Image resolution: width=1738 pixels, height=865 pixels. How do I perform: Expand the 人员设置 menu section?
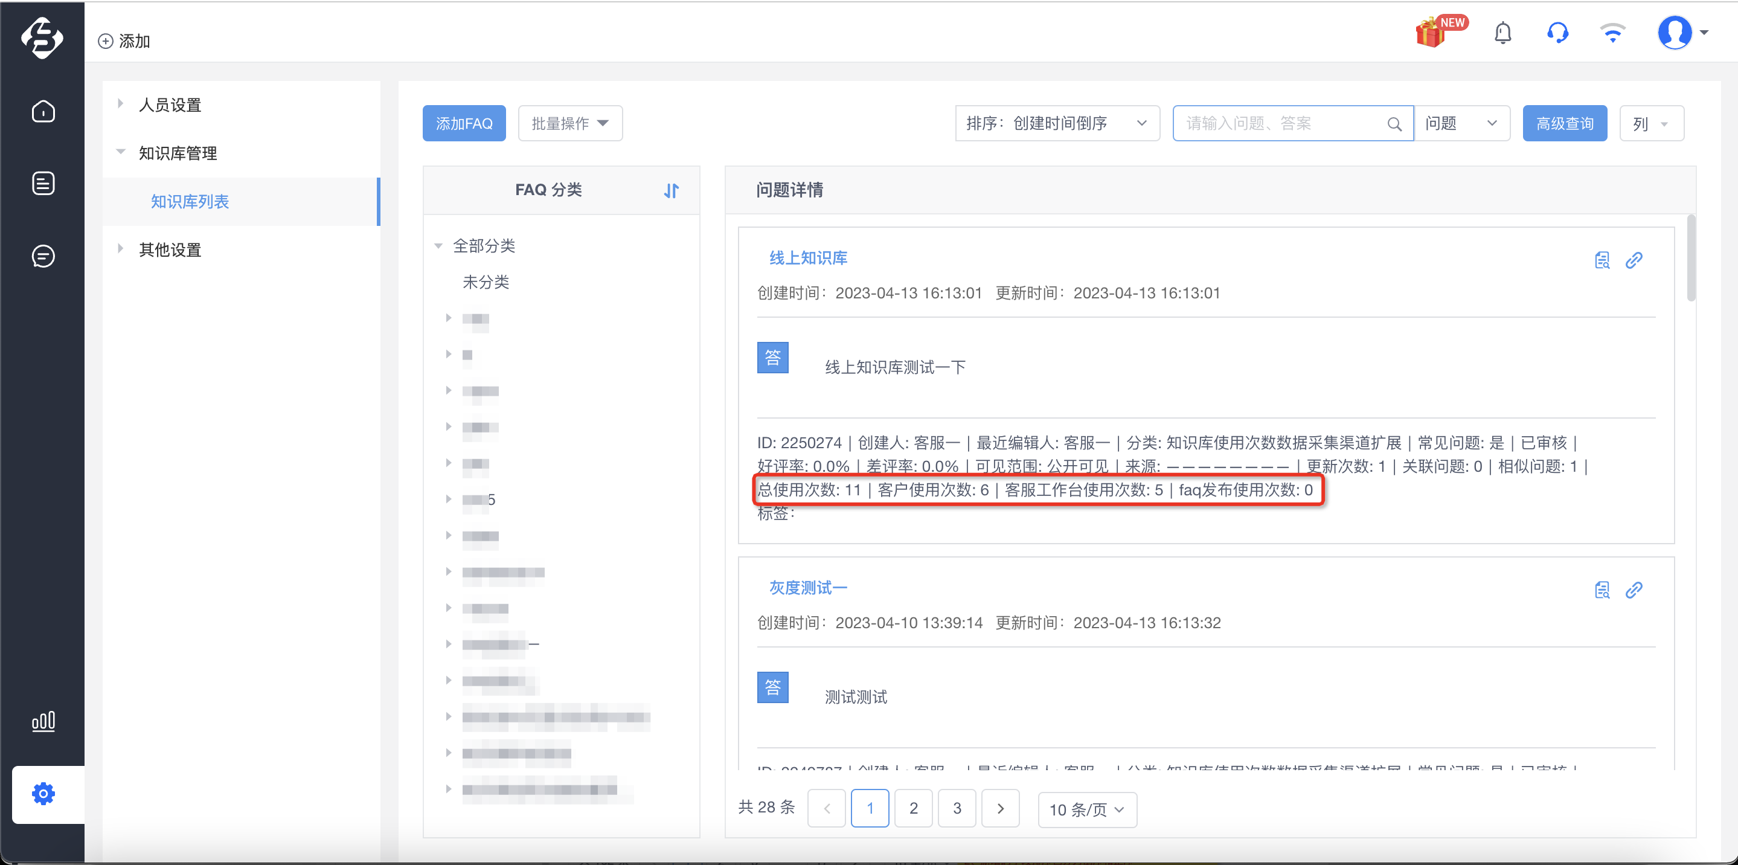[x=170, y=105]
